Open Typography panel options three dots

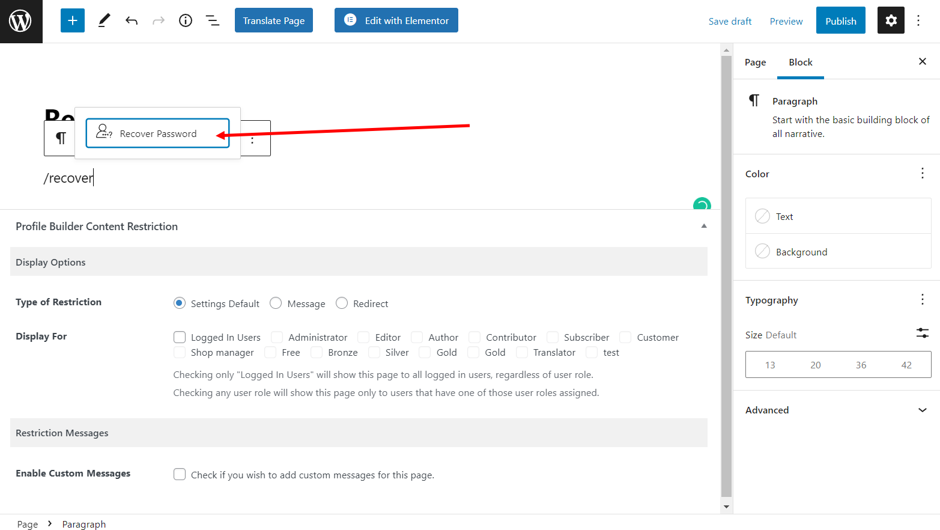(923, 299)
